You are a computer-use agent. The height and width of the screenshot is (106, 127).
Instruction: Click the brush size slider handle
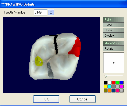[x=106, y=75]
